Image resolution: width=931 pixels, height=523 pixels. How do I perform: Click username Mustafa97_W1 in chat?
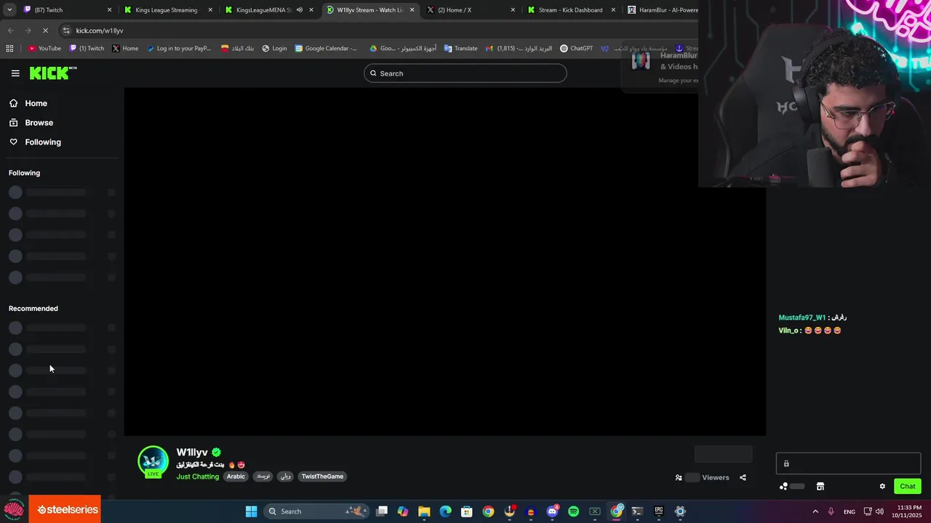click(802, 317)
